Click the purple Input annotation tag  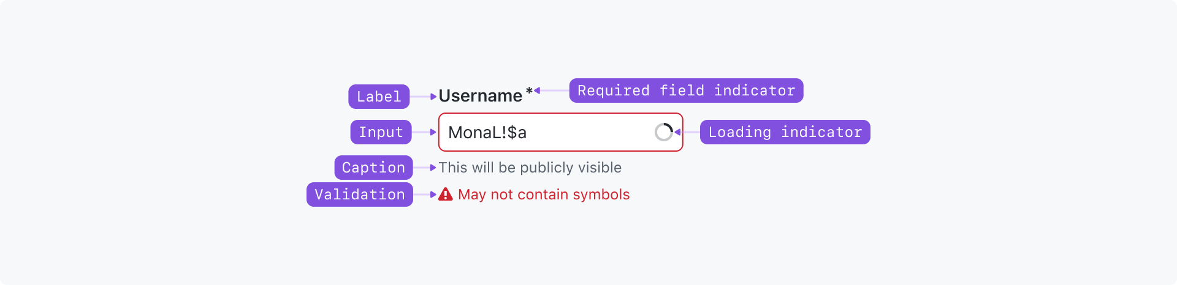381,132
